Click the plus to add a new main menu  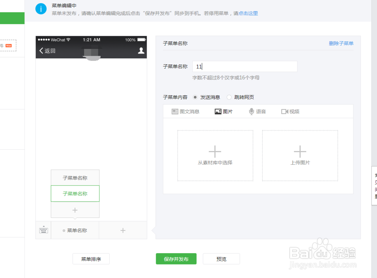point(123,230)
